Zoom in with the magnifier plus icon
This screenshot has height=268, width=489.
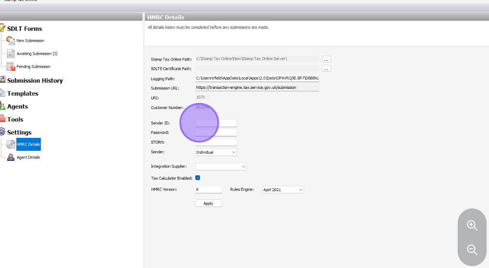click(x=472, y=225)
